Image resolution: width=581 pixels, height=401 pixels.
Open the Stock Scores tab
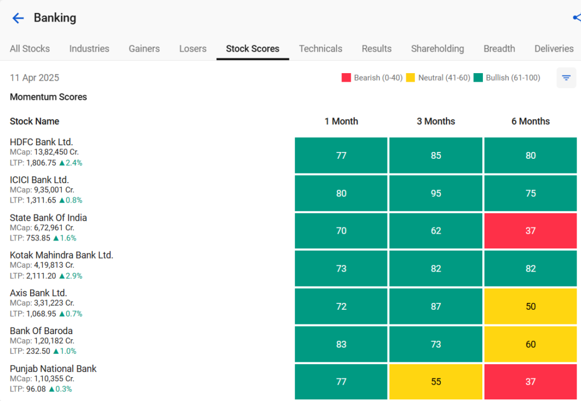pyautogui.click(x=252, y=49)
